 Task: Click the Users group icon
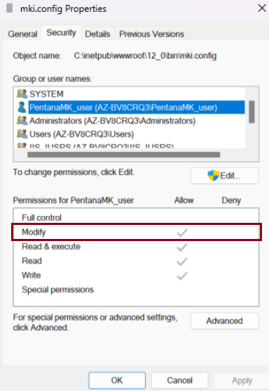click(x=22, y=134)
